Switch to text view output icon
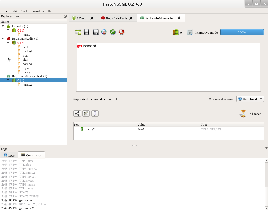This screenshot has width=268, height=210. tap(95, 114)
